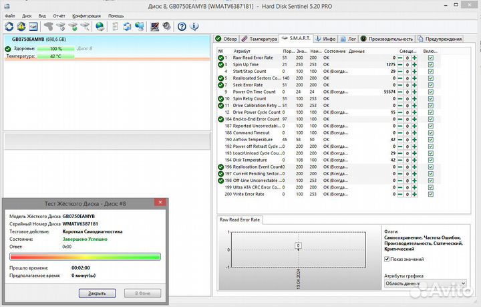
Task: Click the blue question mark help icon
Action: point(181,27)
